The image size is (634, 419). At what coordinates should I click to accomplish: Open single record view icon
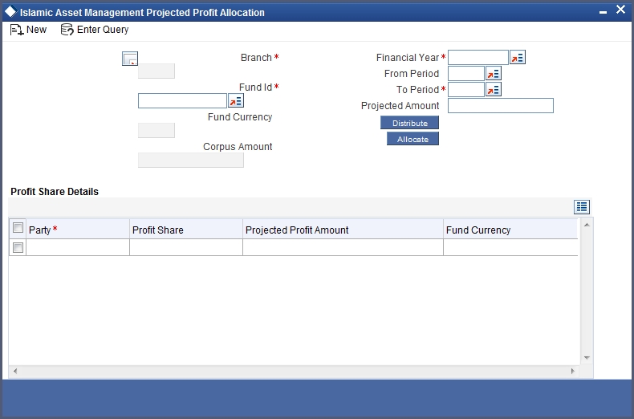pos(582,207)
